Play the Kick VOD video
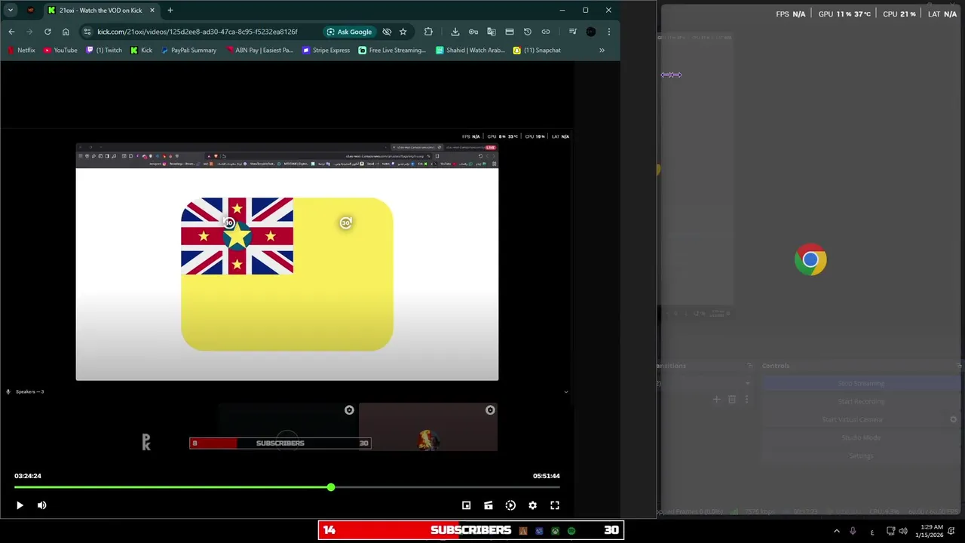The height and width of the screenshot is (543, 965). point(20,505)
